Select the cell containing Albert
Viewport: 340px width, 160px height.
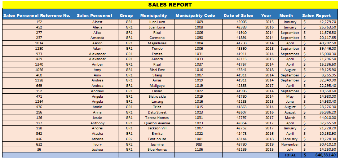coord(97,22)
